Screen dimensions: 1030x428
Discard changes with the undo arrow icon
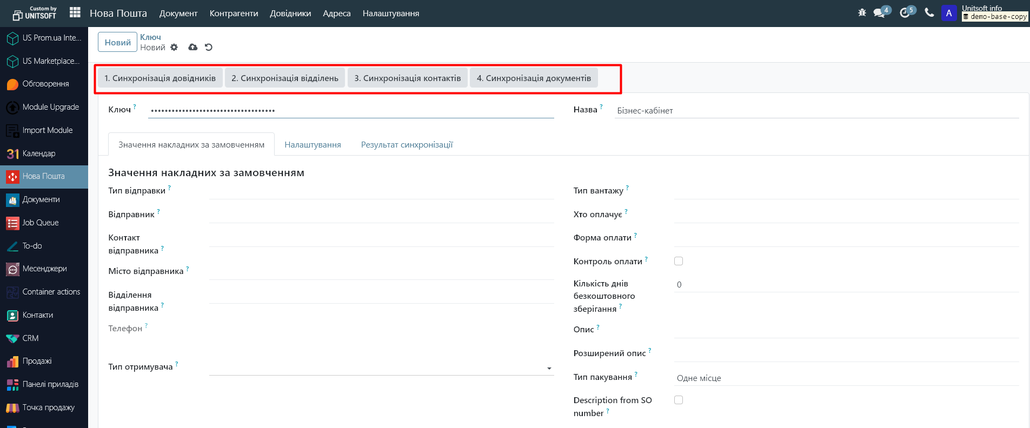209,48
